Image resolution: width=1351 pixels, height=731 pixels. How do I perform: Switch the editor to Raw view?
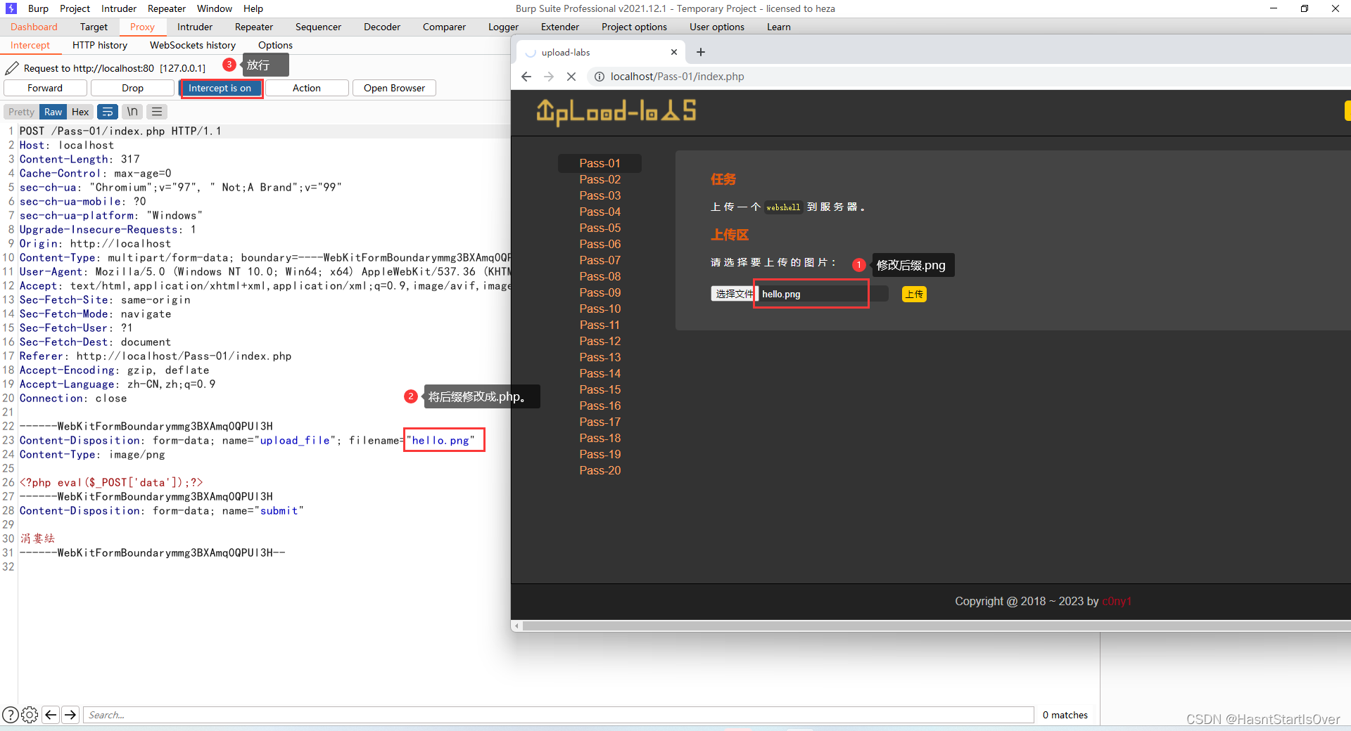[53, 112]
